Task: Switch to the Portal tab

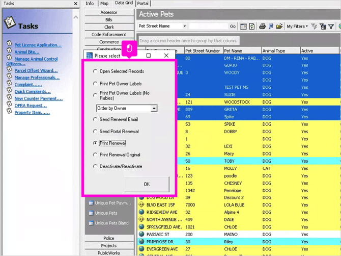Action: 143,3
